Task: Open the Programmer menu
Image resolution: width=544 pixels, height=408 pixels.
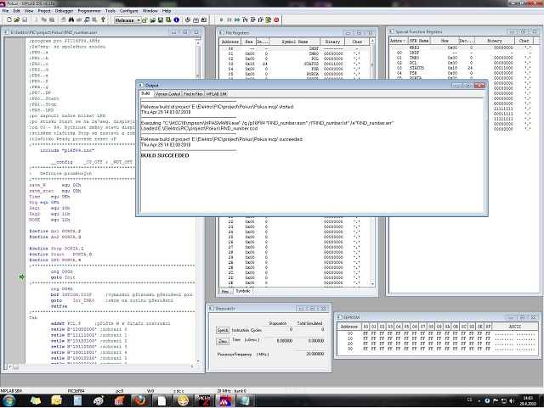Action: pyautogui.click(x=89, y=11)
